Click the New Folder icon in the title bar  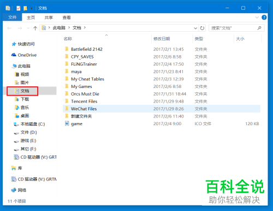[x=25, y=8]
